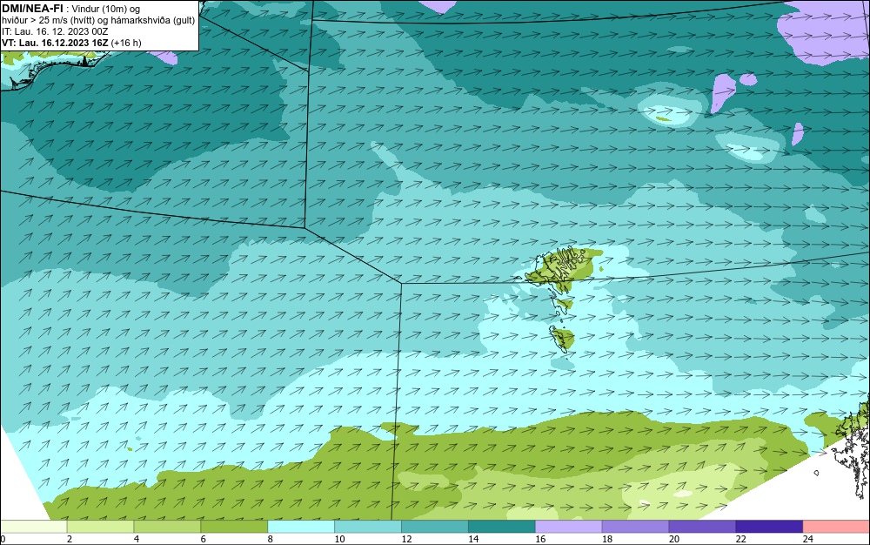The height and width of the screenshot is (545, 870).
Task: Click the pale yellow 0–2 m/s legend swatch
Action: [x=33, y=527]
